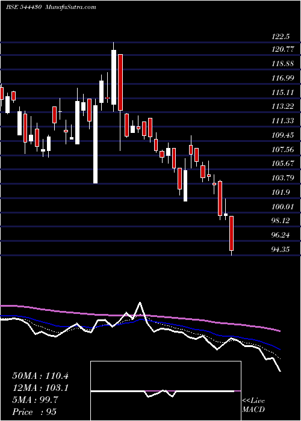Viewport: 301px width, 421px height.
Task: Select the 96.24 price label
Action: [x=281, y=235]
